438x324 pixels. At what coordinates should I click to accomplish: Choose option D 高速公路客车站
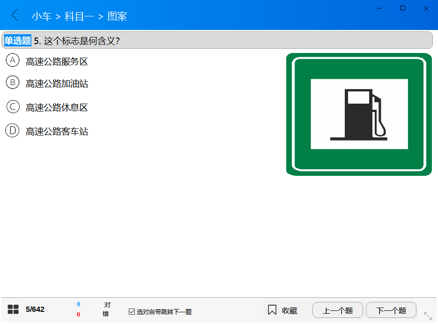(x=13, y=131)
